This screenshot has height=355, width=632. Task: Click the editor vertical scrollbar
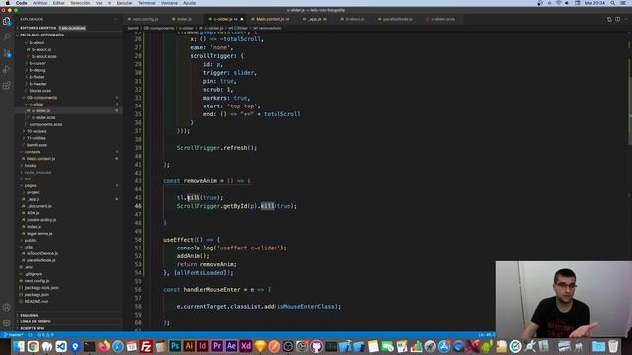(630, 101)
